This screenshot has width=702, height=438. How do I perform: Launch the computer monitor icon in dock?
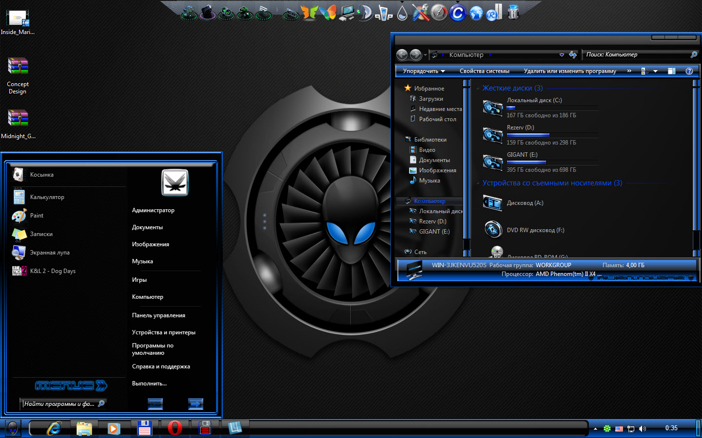tap(348, 13)
